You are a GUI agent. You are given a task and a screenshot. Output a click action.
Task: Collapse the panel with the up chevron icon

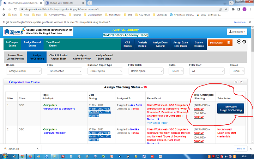[x=236, y=82]
